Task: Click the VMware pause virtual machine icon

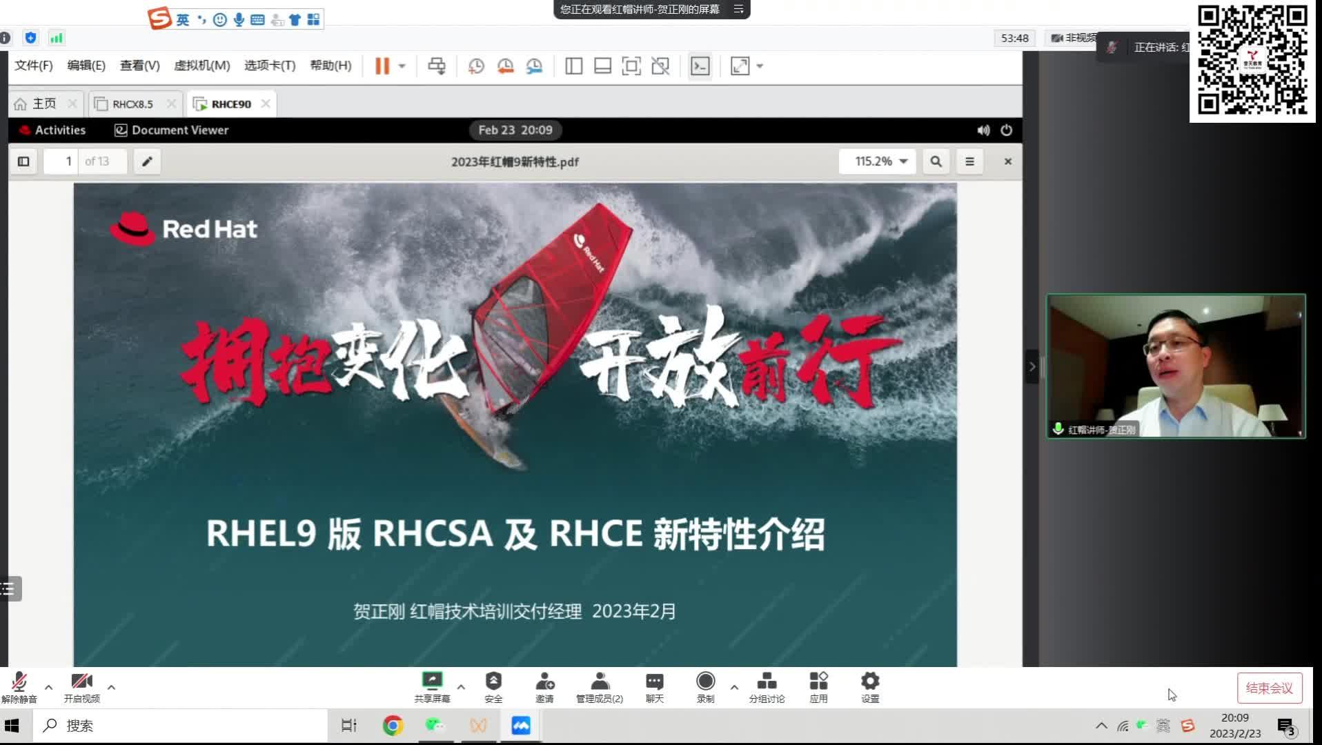Action: 382,66
